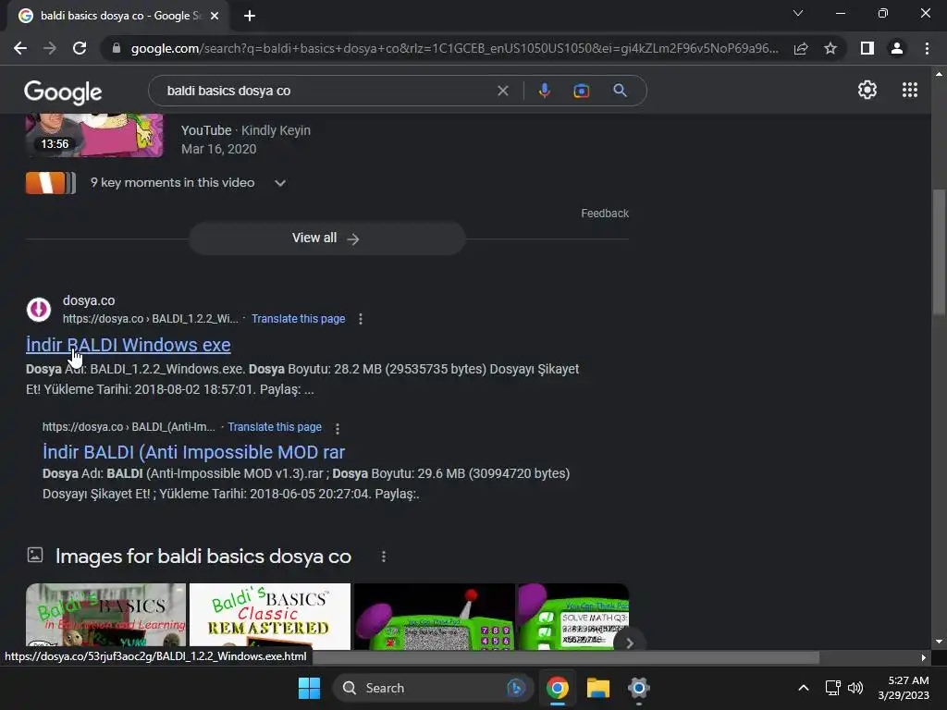The height and width of the screenshot is (710, 947).
Task: Open the clock showing 5:27 AM
Action: pyautogui.click(x=904, y=688)
